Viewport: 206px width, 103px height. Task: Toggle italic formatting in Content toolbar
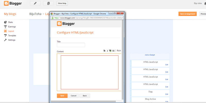coord(107,51)
